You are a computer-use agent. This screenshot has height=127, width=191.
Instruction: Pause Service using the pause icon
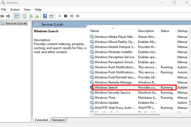72,16
